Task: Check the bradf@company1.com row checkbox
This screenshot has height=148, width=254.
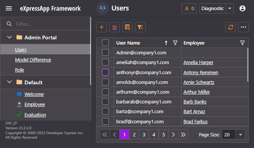Action: 105,121
